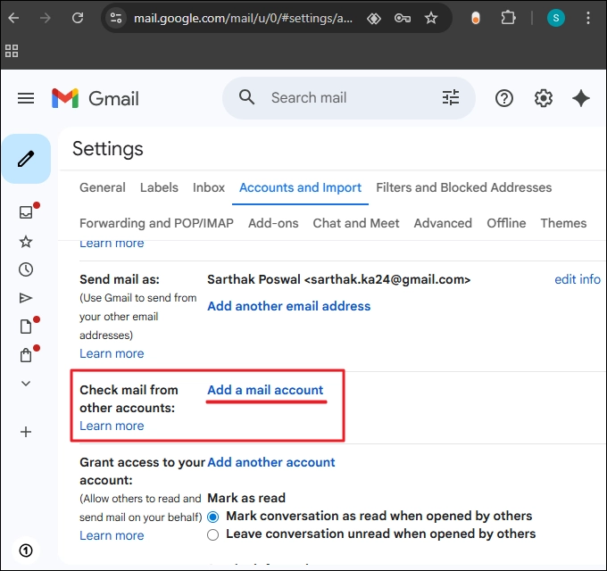Reload the page with the refresh icon
The width and height of the screenshot is (607, 571).
[78, 18]
